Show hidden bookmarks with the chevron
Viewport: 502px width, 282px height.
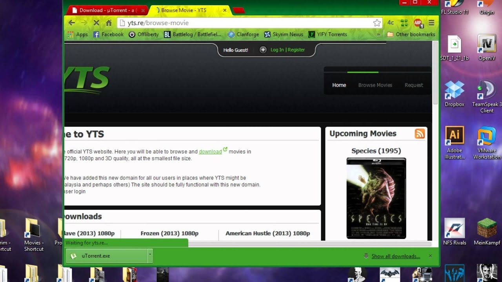click(378, 34)
